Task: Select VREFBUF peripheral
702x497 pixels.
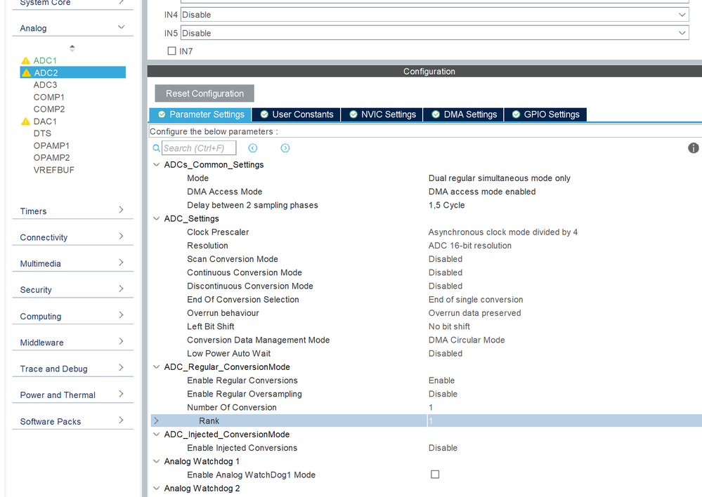Action: [53, 170]
